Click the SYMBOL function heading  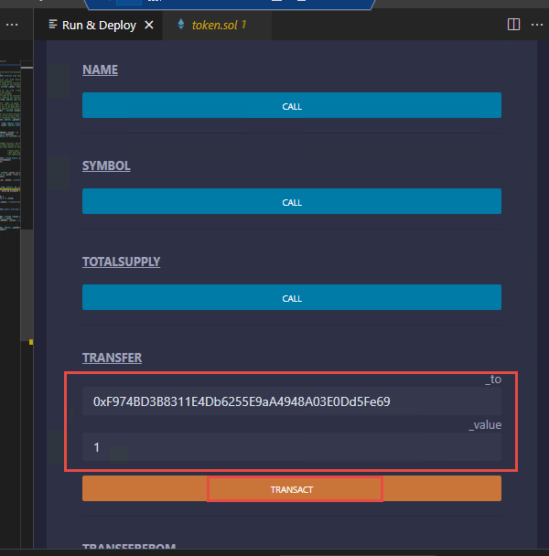coord(106,166)
